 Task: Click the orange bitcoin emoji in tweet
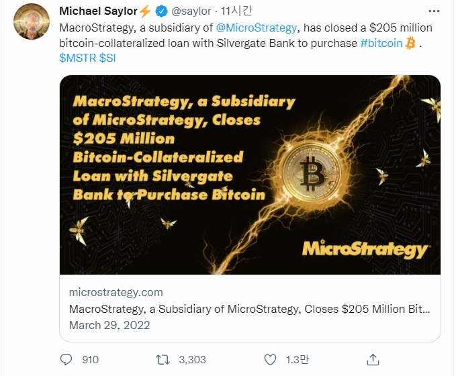pyautogui.click(x=410, y=43)
